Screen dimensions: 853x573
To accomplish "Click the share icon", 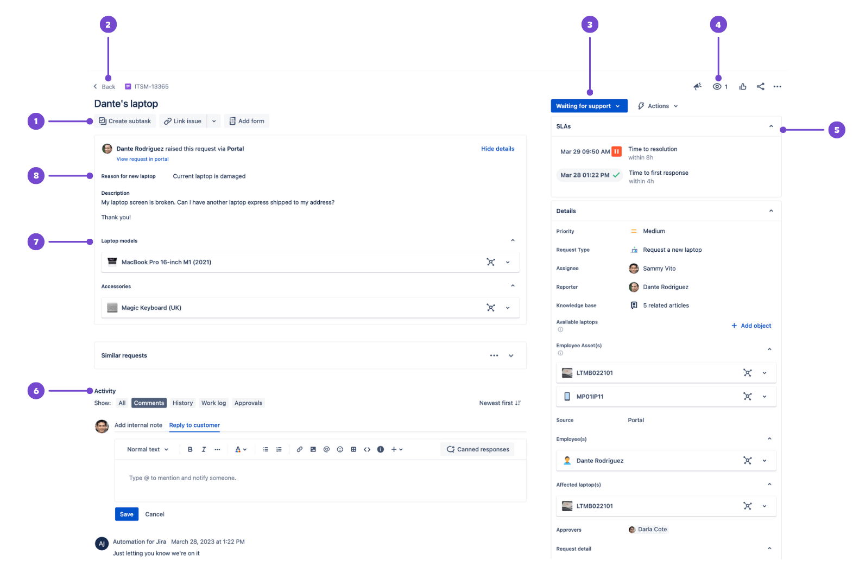I will [760, 87].
